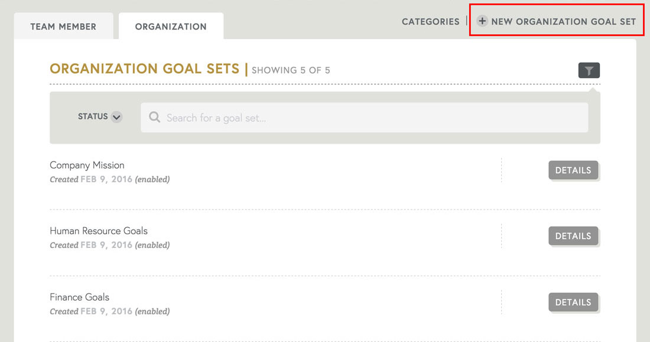Switch to the Team Member tab
The width and height of the screenshot is (650, 342).
click(63, 26)
